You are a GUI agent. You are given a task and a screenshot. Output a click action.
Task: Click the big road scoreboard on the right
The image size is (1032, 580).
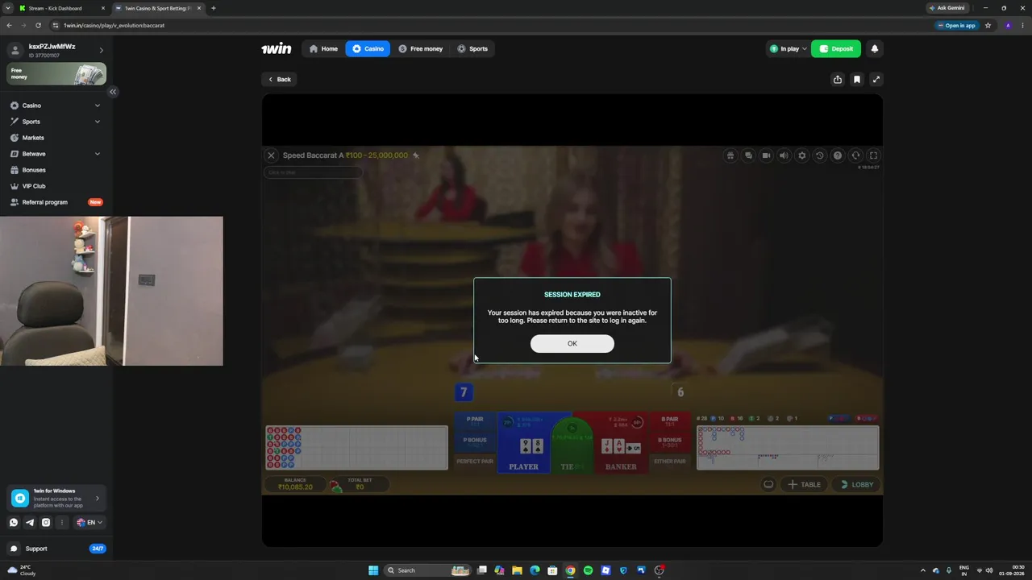tap(788, 447)
